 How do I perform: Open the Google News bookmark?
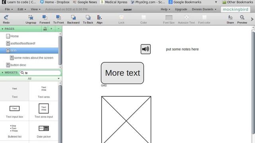pos(85,2)
